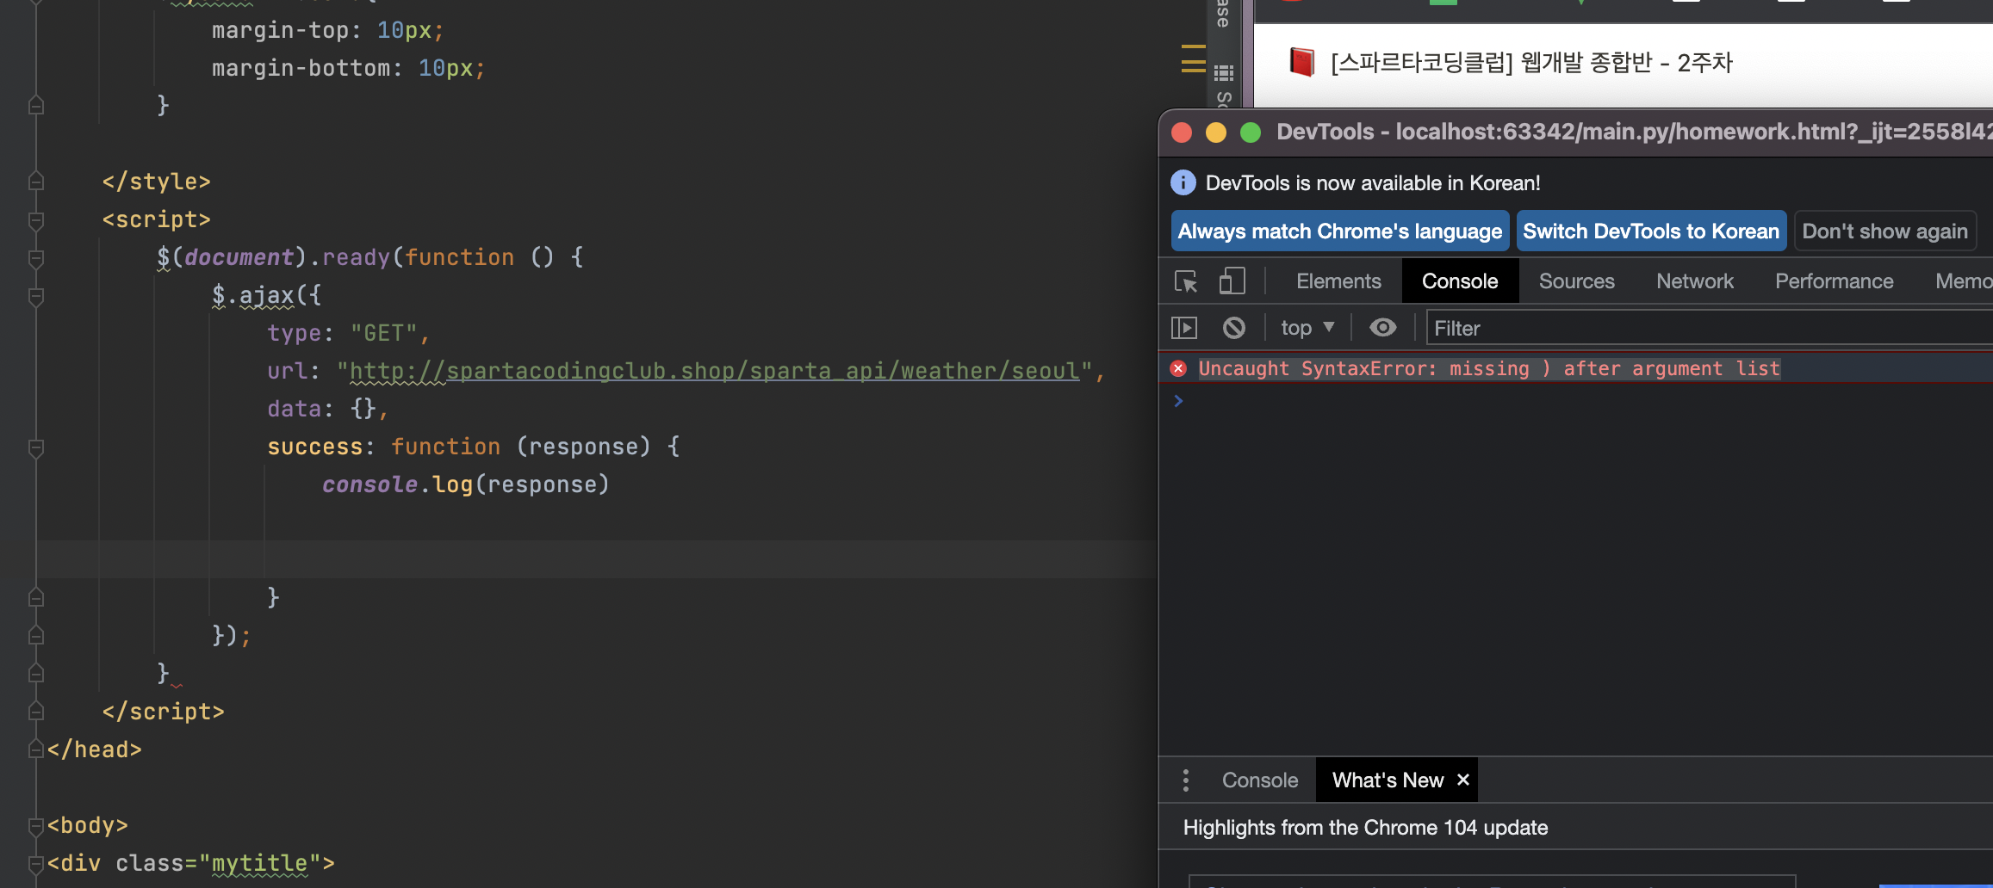The height and width of the screenshot is (888, 1993).
Task: Close the What's New drawer tab
Action: pyautogui.click(x=1462, y=780)
